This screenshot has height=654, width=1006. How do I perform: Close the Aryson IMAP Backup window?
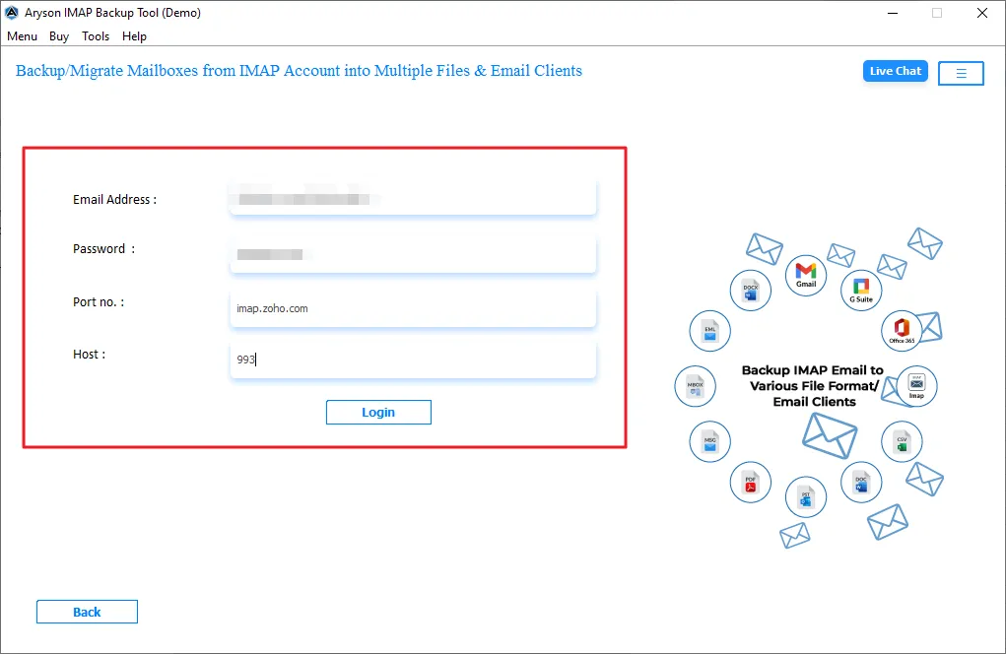(981, 13)
